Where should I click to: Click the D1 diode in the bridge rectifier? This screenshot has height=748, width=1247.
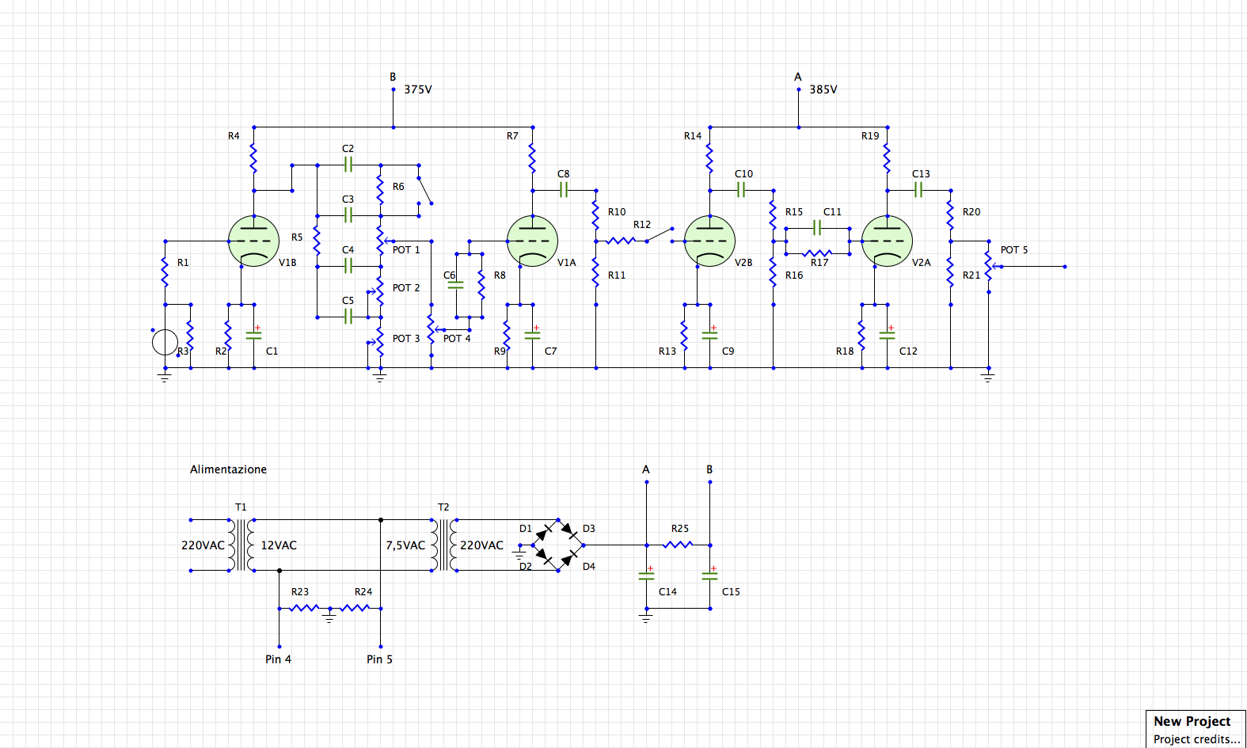coord(544,532)
